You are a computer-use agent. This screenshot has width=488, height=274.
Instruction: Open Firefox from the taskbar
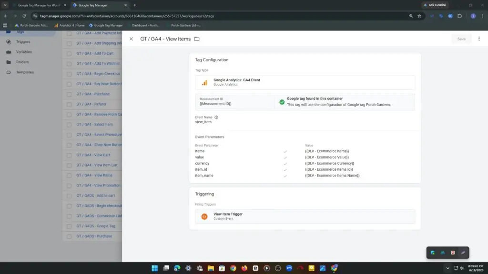244,268
